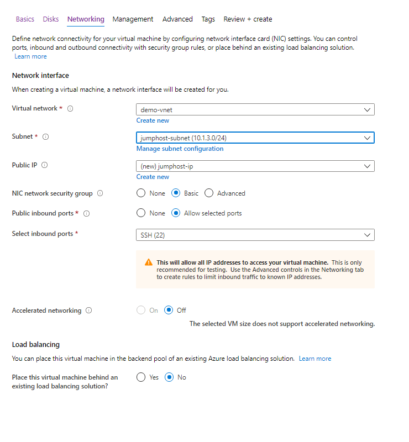Switch to the Management tab

point(133,19)
